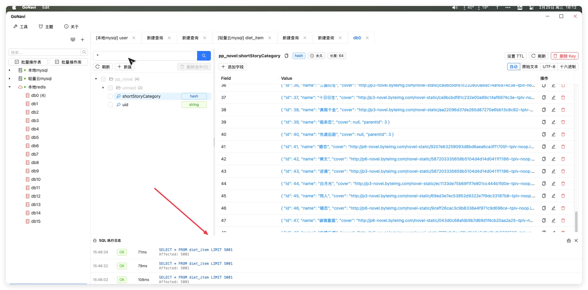This screenshot has height=290, width=588.
Task: Click the 删除 Key button
Action: pos(564,56)
